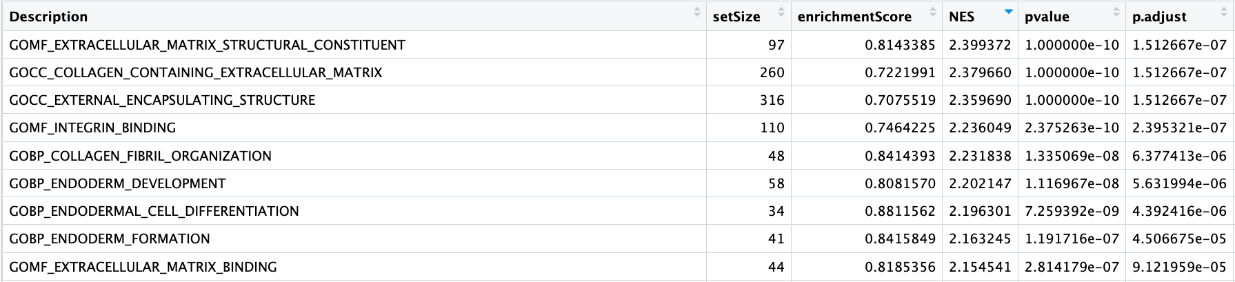Screen dimensions: 1235x282
Task: Toggle NES column sort direction arrow
Action: pos(1009,12)
